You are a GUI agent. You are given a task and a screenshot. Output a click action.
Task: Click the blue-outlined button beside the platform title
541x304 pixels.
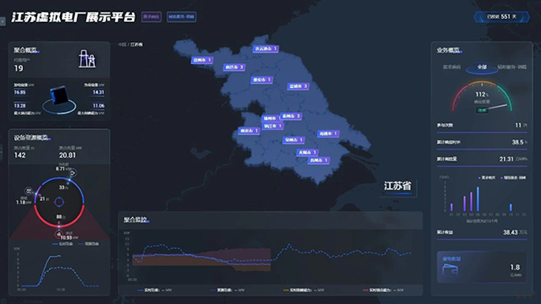pyautogui.click(x=182, y=17)
